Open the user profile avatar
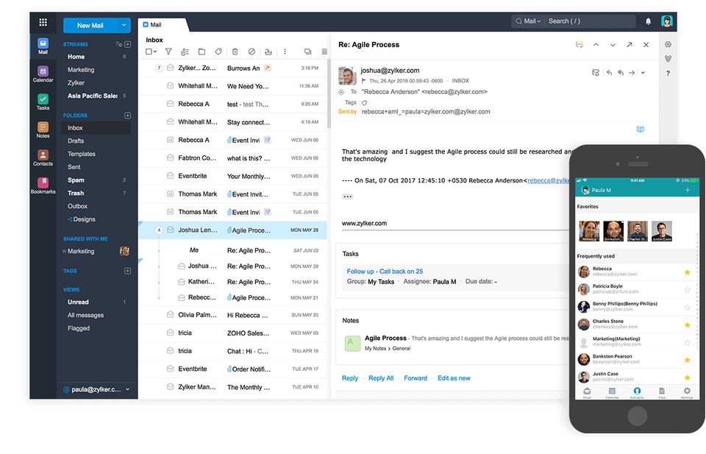706x454 pixels. click(x=666, y=21)
